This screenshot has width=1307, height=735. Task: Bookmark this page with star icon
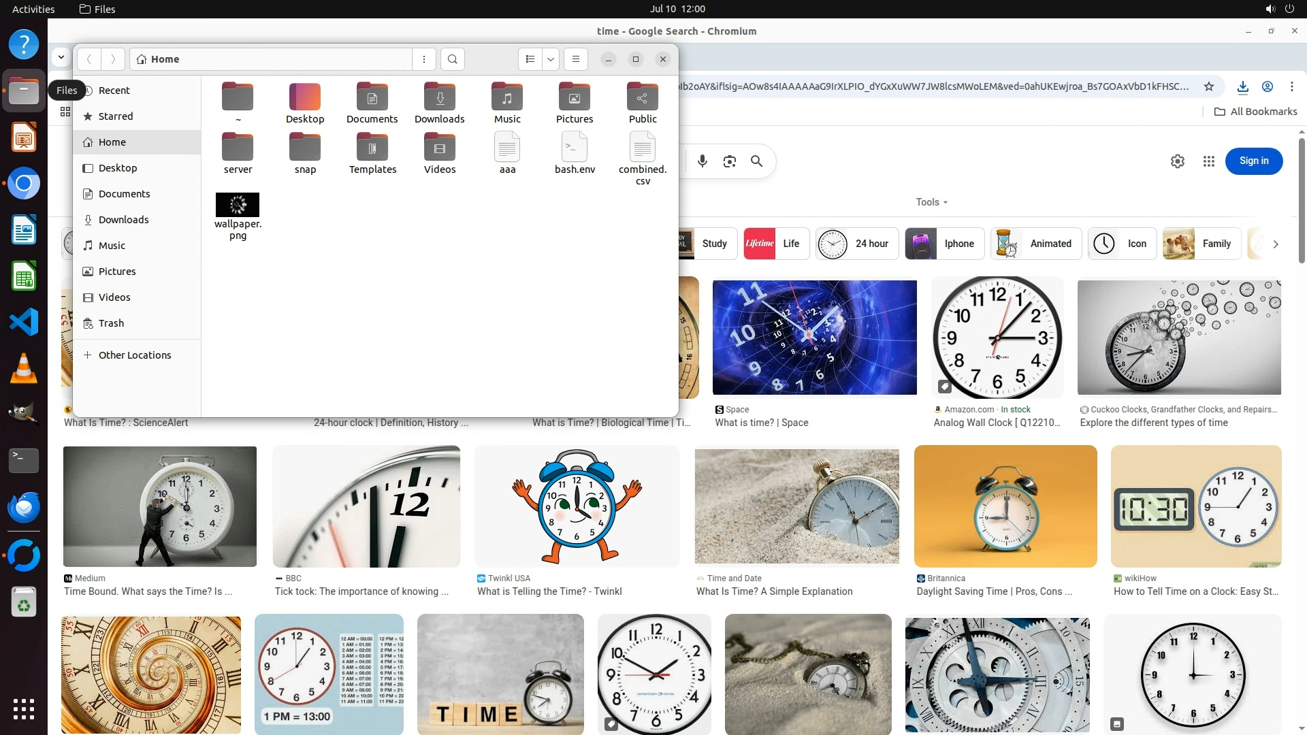pos(1209,86)
